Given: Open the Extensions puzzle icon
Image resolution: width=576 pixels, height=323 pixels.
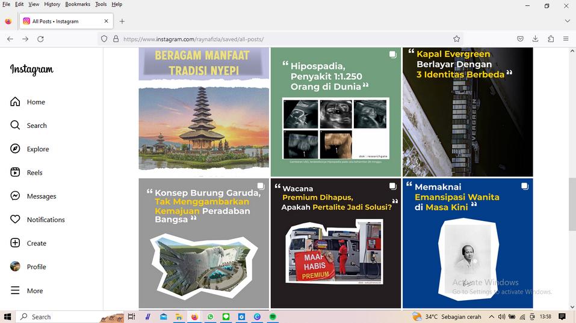Looking at the screenshot, I should pos(551,39).
